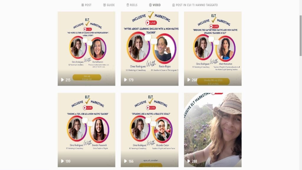The height and width of the screenshot is (170, 302).
Task: Click the Video tab's play-circle icon
Action: [x=150, y=5]
